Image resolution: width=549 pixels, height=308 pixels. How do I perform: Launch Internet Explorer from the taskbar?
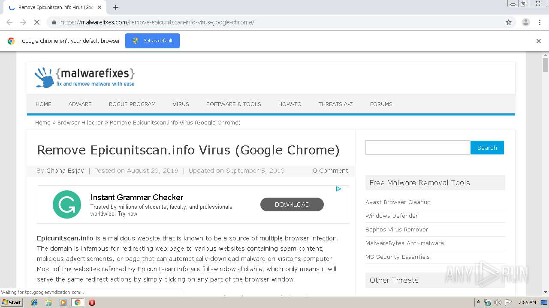click(x=34, y=302)
